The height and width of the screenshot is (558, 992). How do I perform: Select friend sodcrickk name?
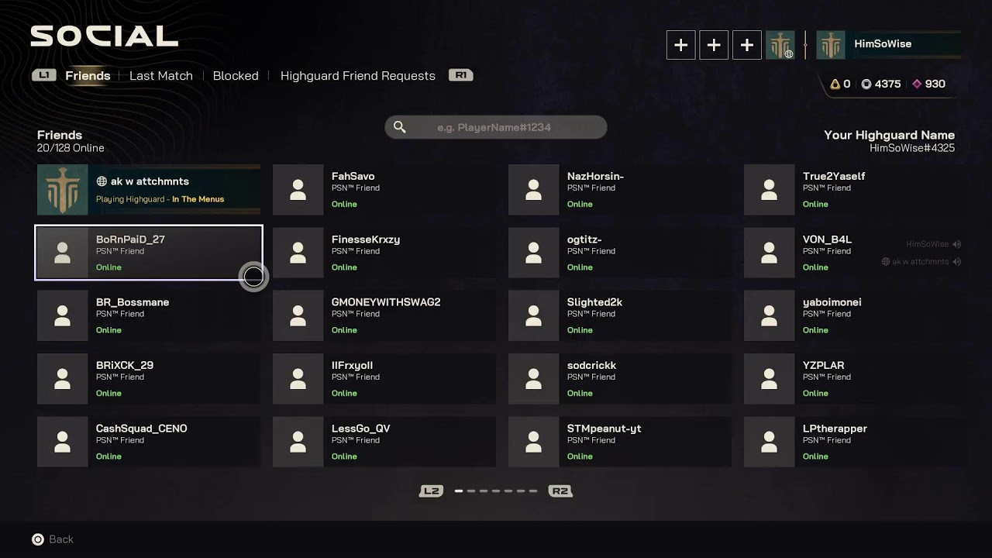coord(592,365)
